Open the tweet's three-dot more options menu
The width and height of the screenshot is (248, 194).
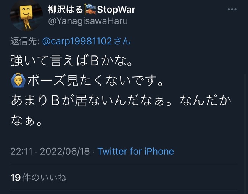[x=232, y=10]
